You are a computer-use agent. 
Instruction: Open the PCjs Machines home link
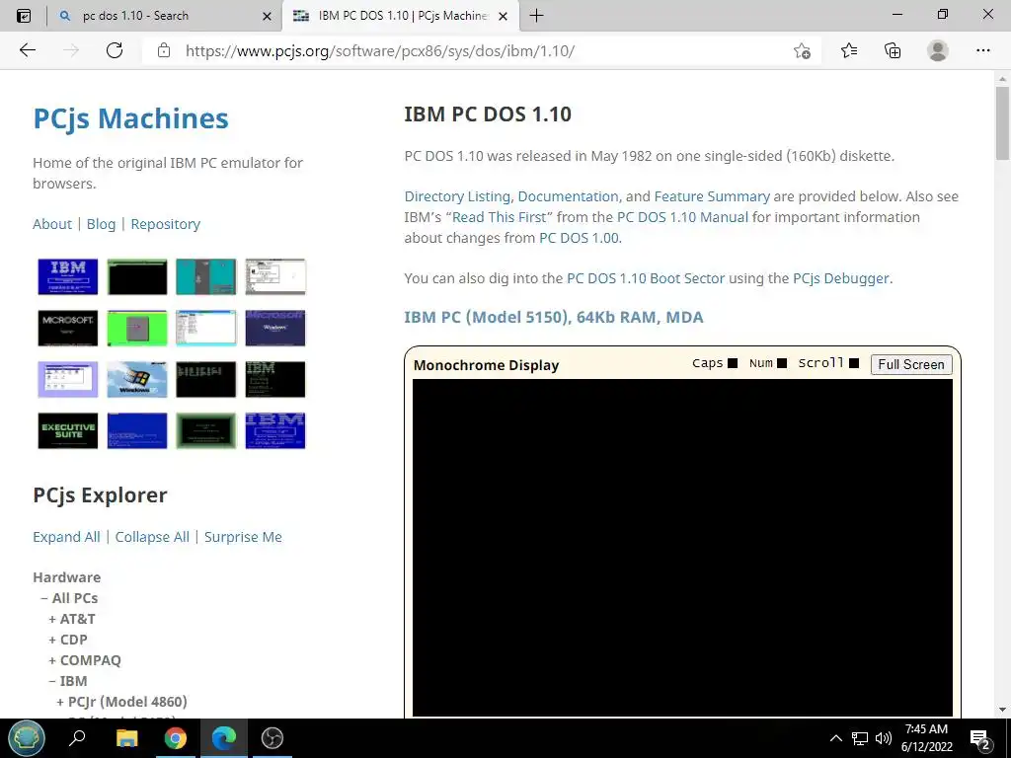coord(131,118)
